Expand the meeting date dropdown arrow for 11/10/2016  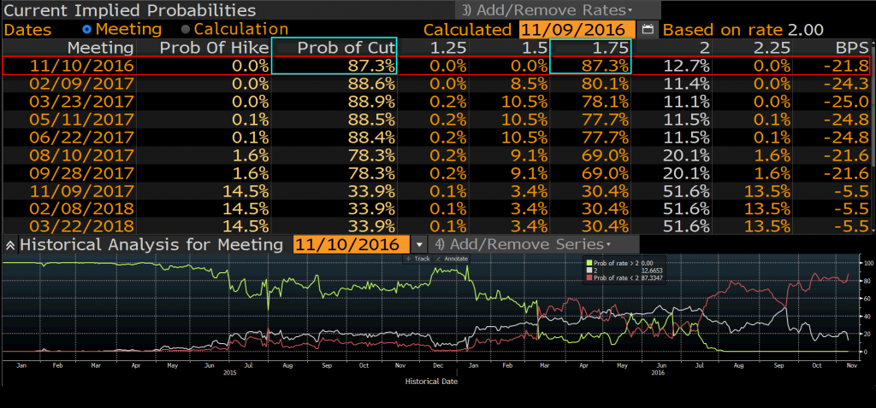pos(419,244)
